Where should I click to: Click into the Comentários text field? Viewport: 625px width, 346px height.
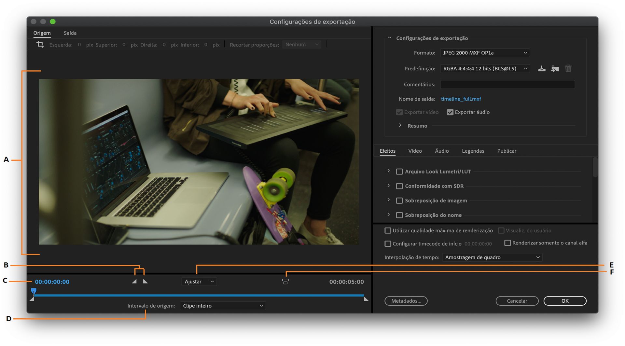coord(507,85)
